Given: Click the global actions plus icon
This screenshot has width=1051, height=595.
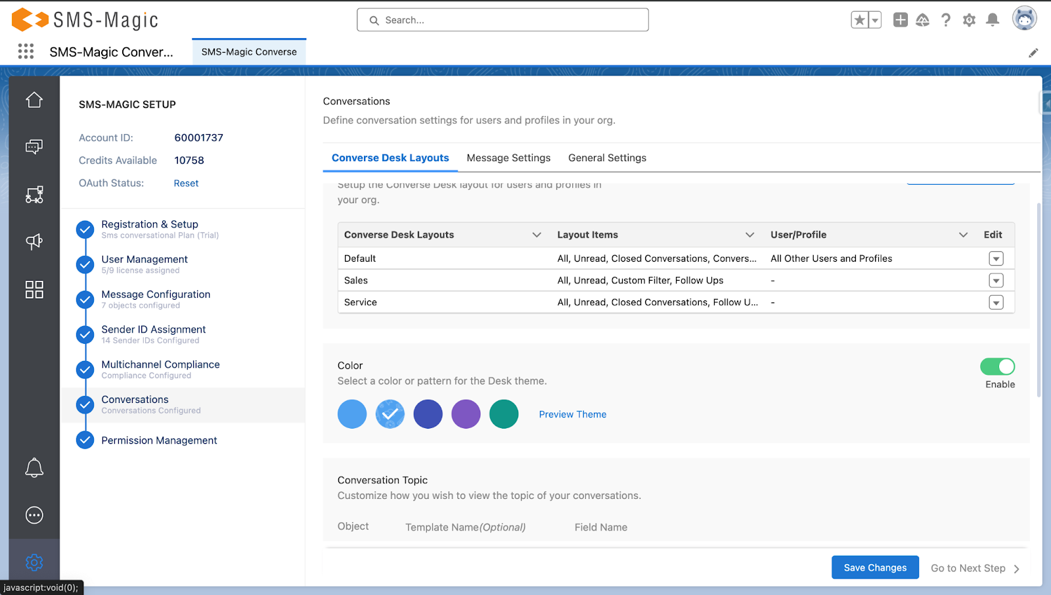Looking at the screenshot, I should (x=901, y=20).
